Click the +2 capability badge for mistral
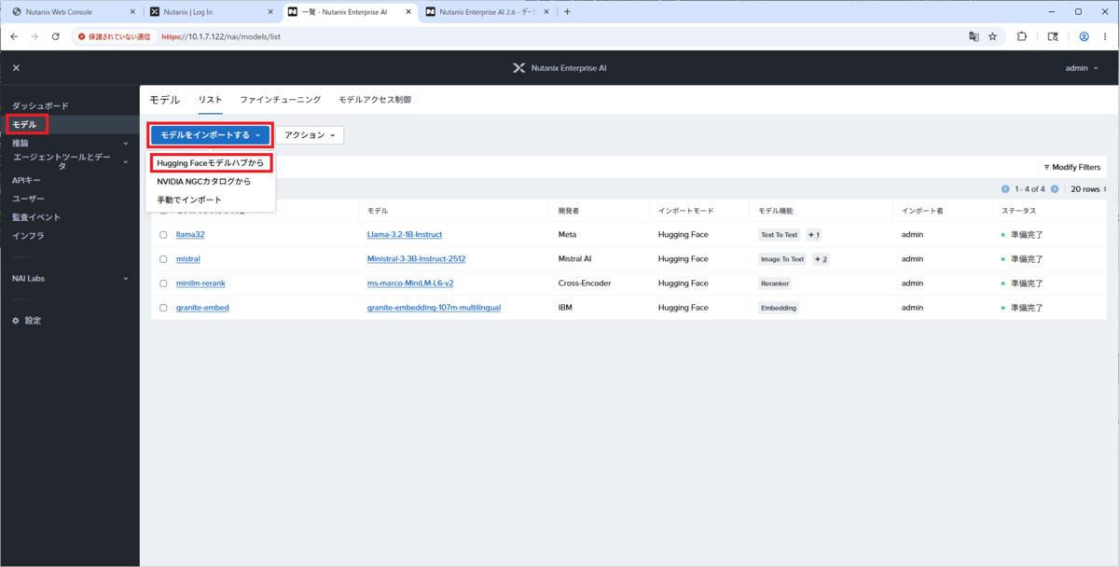Image resolution: width=1119 pixels, height=567 pixels. [821, 259]
